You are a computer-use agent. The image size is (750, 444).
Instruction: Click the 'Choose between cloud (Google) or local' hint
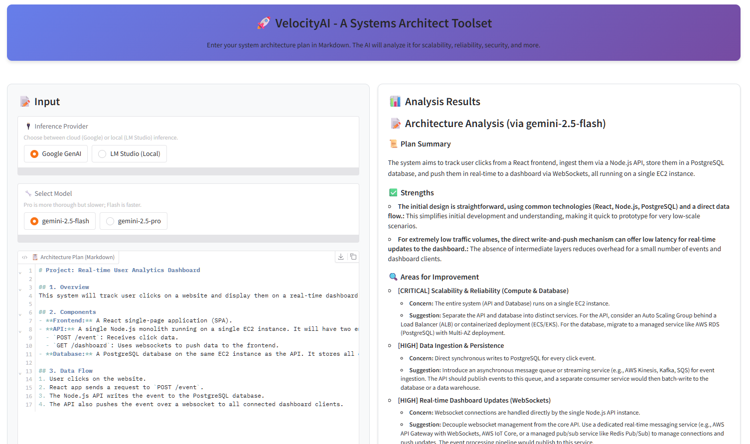[101, 138]
